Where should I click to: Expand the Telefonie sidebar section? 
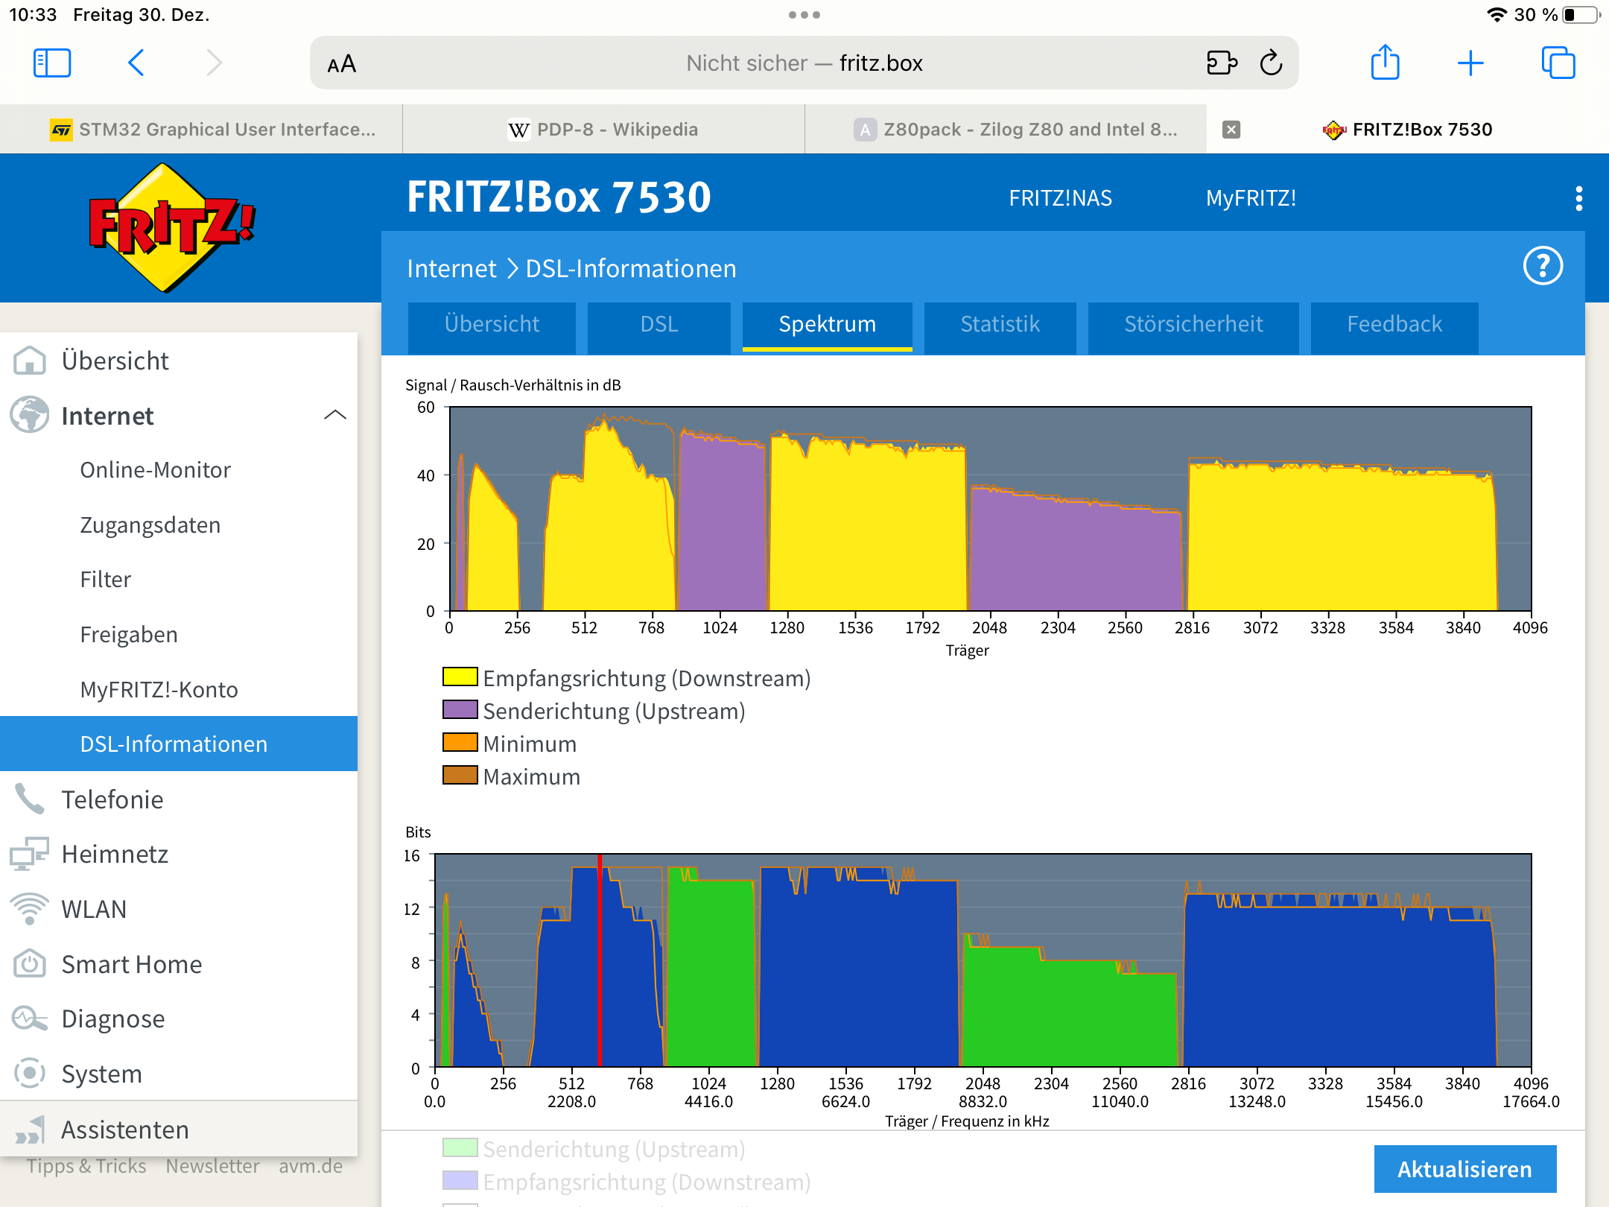click(112, 799)
